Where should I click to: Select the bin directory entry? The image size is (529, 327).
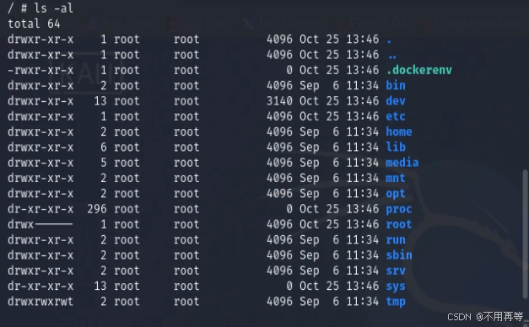396,85
